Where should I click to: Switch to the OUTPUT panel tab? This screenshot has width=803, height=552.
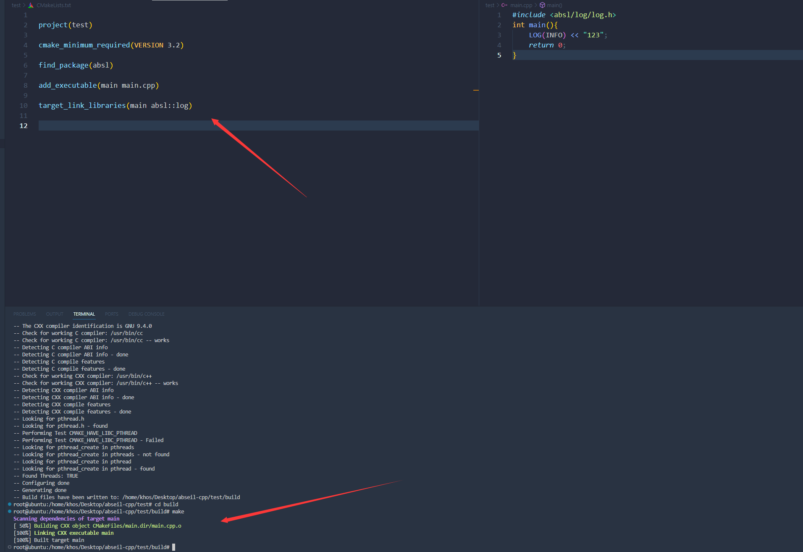(55, 314)
